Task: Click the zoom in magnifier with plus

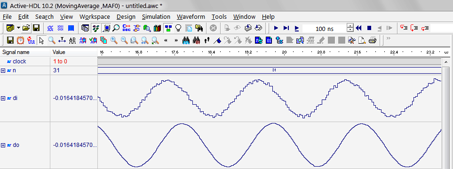Action: click(114, 40)
